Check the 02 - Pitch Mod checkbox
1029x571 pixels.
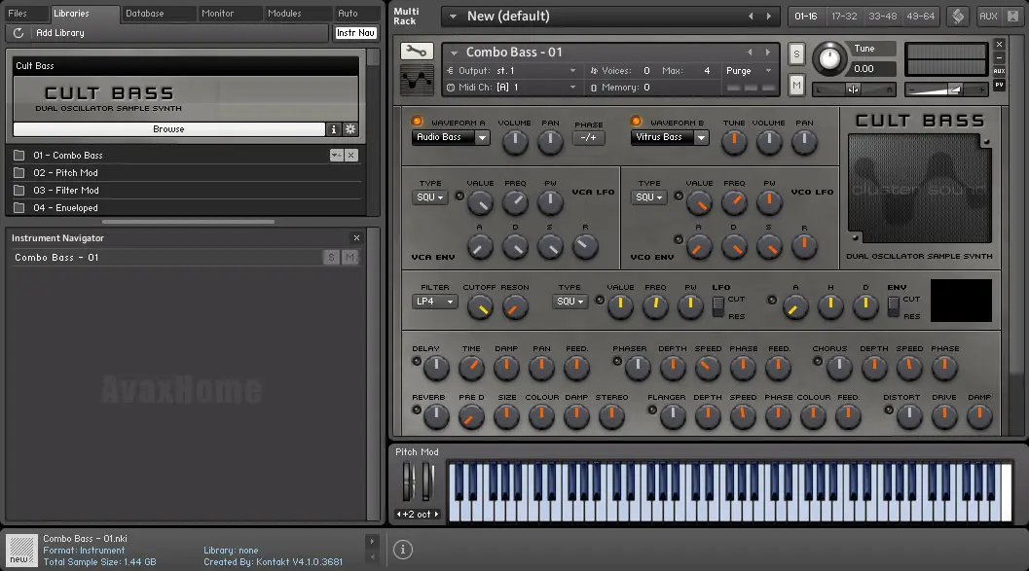[x=19, y=173]
